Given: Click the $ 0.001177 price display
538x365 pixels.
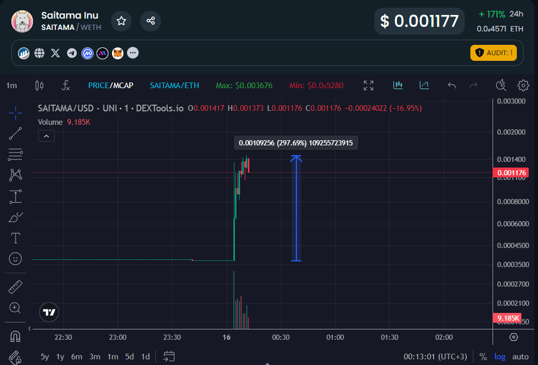Looking at the screenshot, I should (419, 21).
